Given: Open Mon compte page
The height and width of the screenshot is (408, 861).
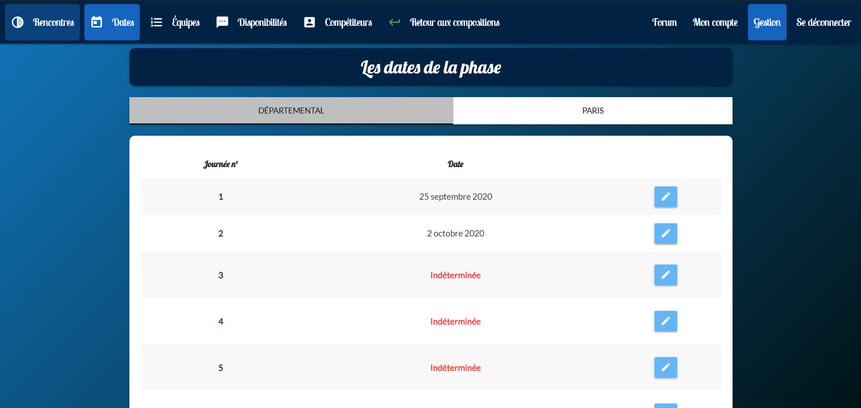Looking at the screenshot, I should 715,22.
